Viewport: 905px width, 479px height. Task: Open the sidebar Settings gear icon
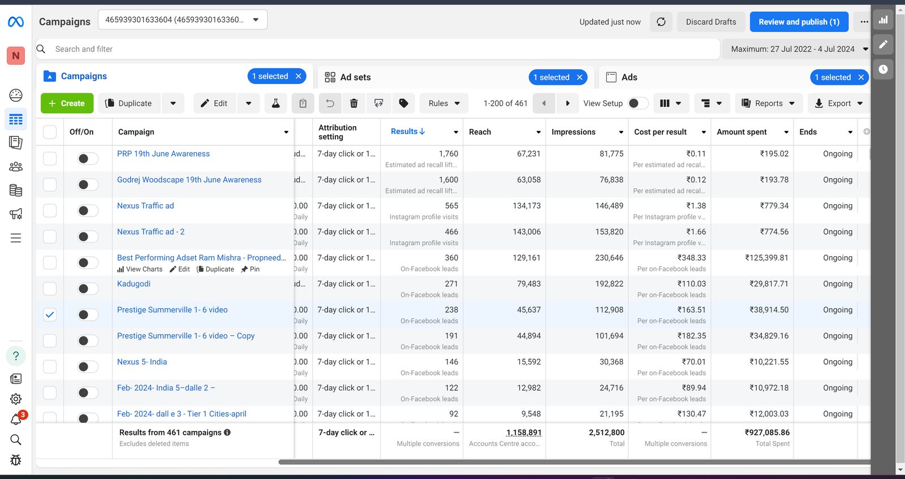(x=16, y=399)
